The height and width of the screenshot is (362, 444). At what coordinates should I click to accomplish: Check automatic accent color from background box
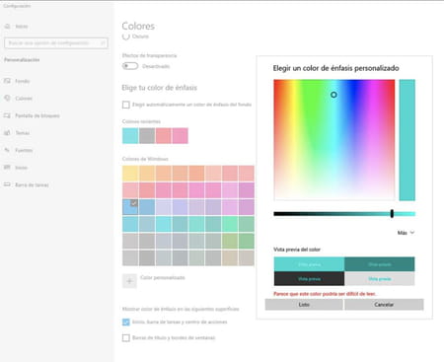click(x=126, y=105)
